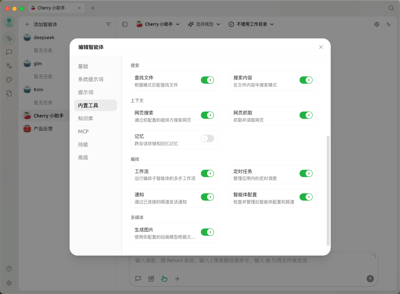Click the cherry icon in header
This screenshot has width=400, height=294.
(139, 24)
